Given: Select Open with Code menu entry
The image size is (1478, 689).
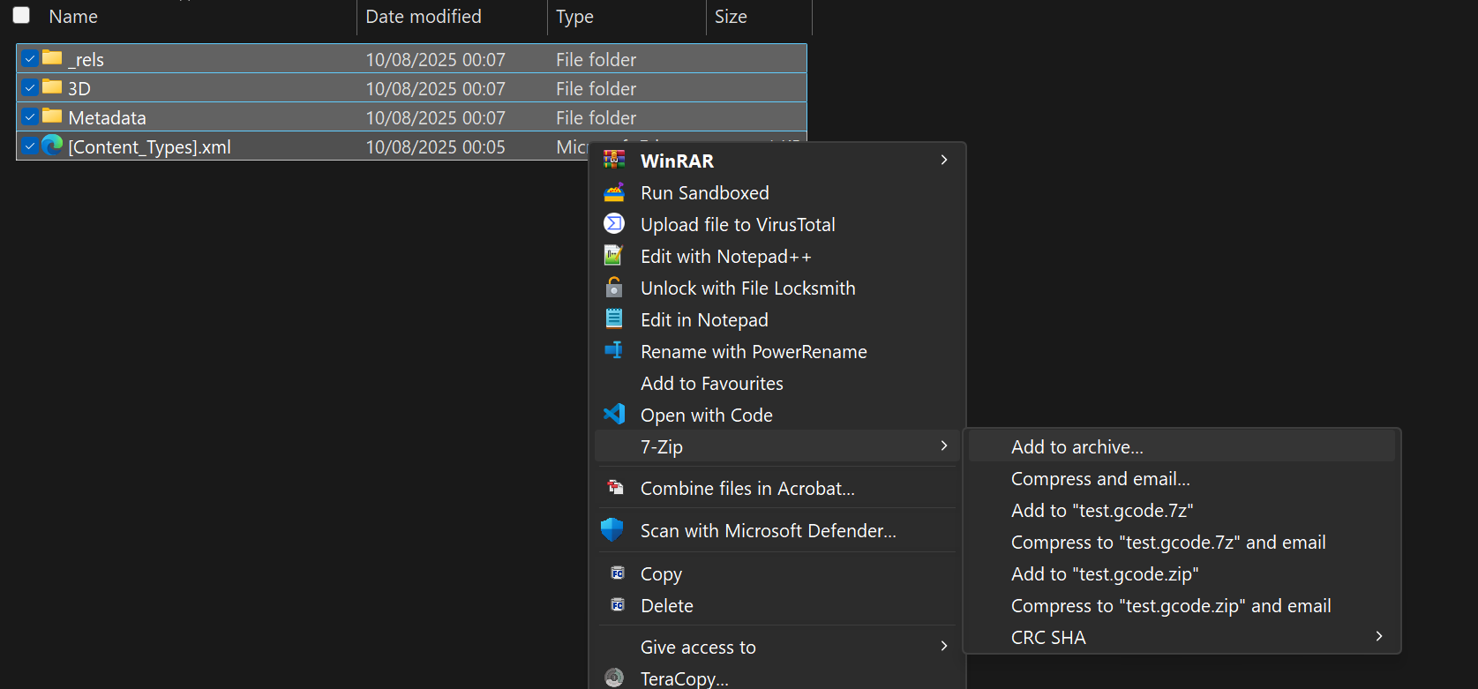Looking at the screenshot, I should [777, 415].
